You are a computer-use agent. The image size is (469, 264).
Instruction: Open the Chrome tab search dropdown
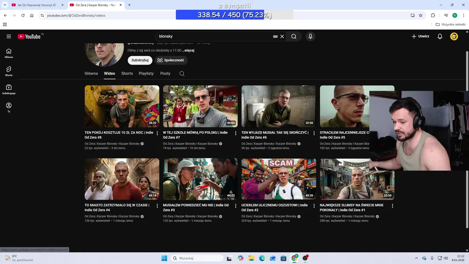tap(5, 5)
